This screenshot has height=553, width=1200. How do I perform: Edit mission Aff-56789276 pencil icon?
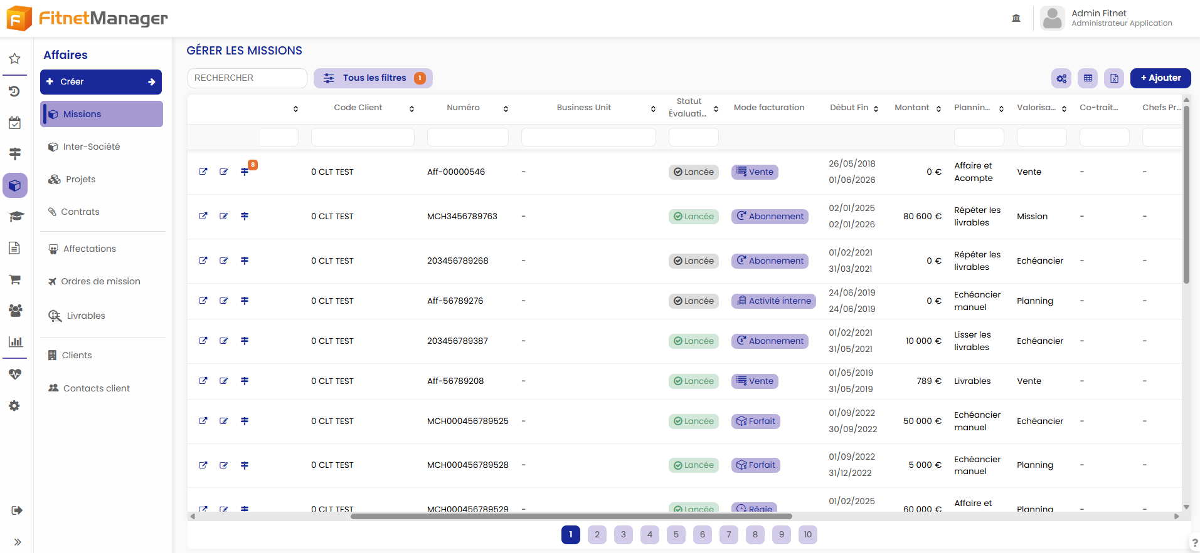tap(224, 301)
